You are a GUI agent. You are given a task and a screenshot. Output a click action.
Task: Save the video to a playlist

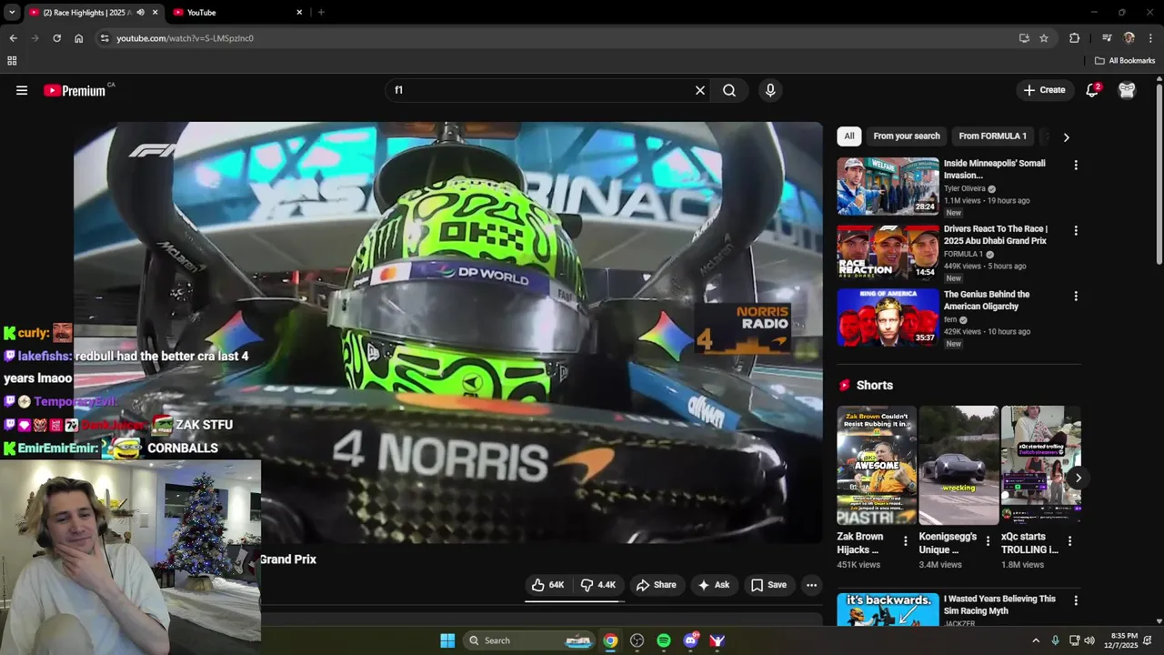pyautogui.click(x=768, y=585)
